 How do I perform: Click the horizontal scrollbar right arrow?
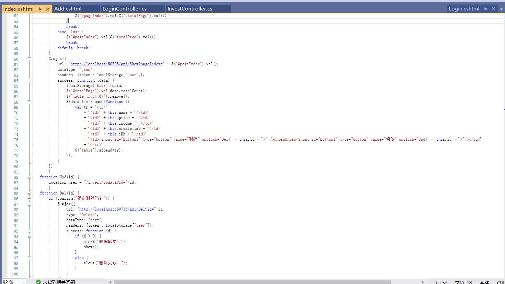[x=423, y=282]
